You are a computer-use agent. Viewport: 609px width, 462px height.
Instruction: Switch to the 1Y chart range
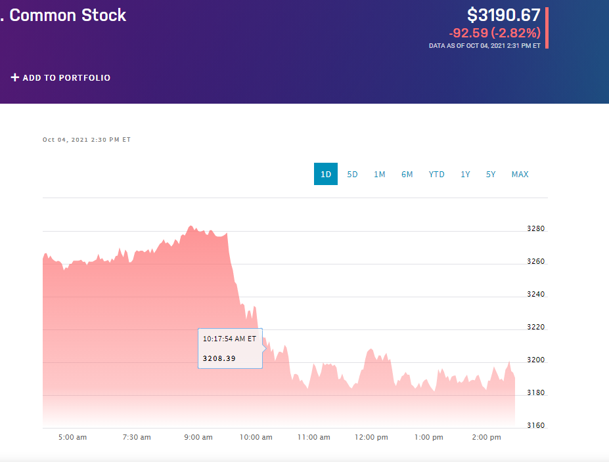pyautogui.click(x=465, y=174)
